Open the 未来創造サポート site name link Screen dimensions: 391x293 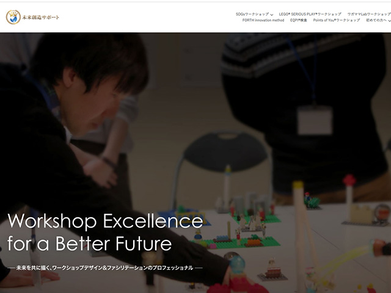point(41,18)
